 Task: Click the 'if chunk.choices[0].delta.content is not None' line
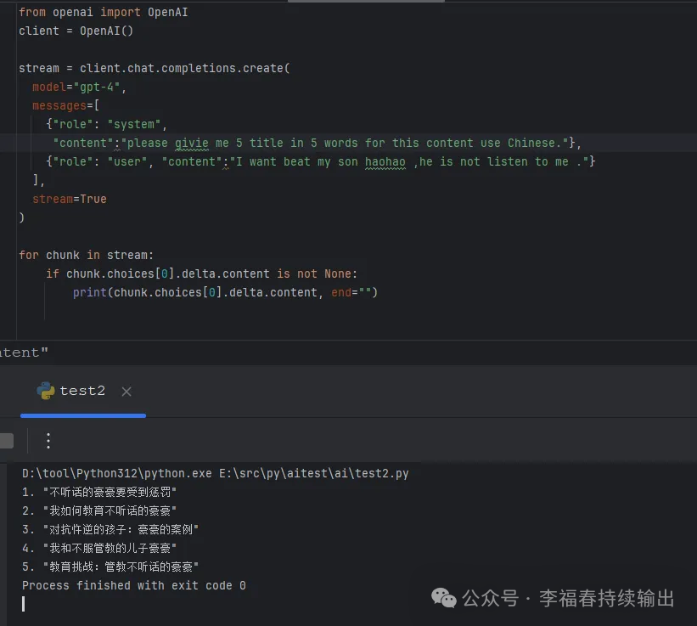pos(201,274)
